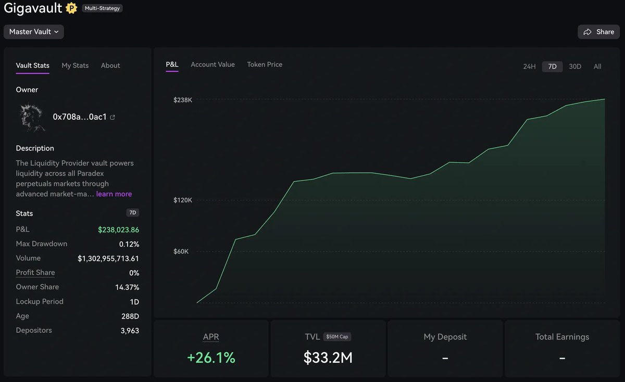Screen dimensions: 625x382
Task: Click the Share button
Action: pyautogui.click(x=598, y=32)
